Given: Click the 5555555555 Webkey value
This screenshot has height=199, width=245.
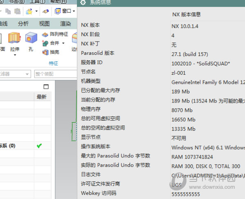Looking at the screenshot, I should point(186,195).
